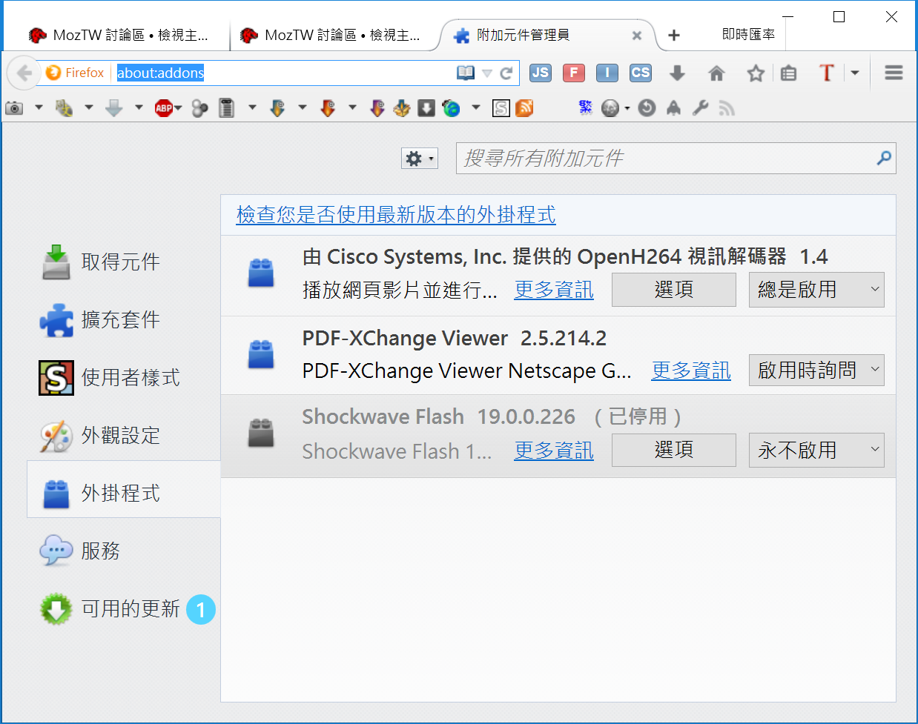Click the red T text toolbar icon
This screenshot has width=918, height=724.
pyautogui.click(x=827, y=73)
